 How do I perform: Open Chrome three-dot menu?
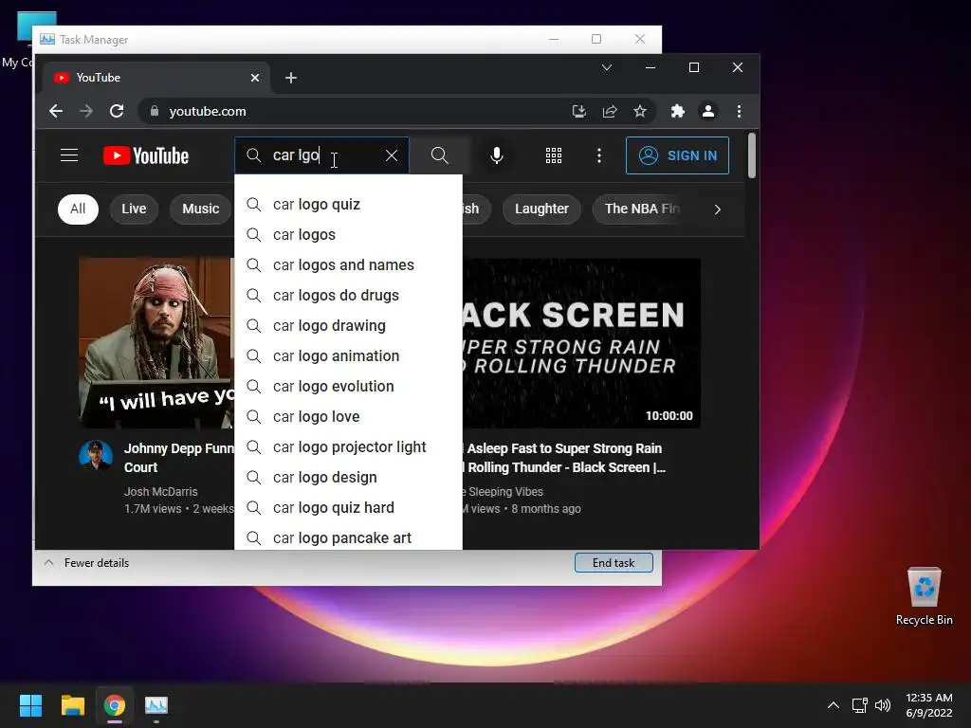tap(739, 112)
